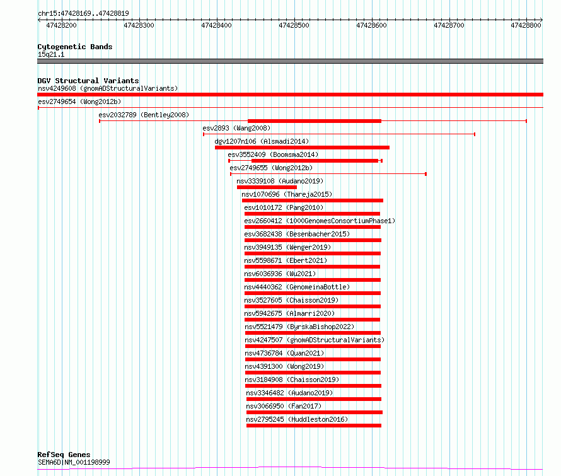Click the thick red bar of esv2032789

(x=315, y=121)
